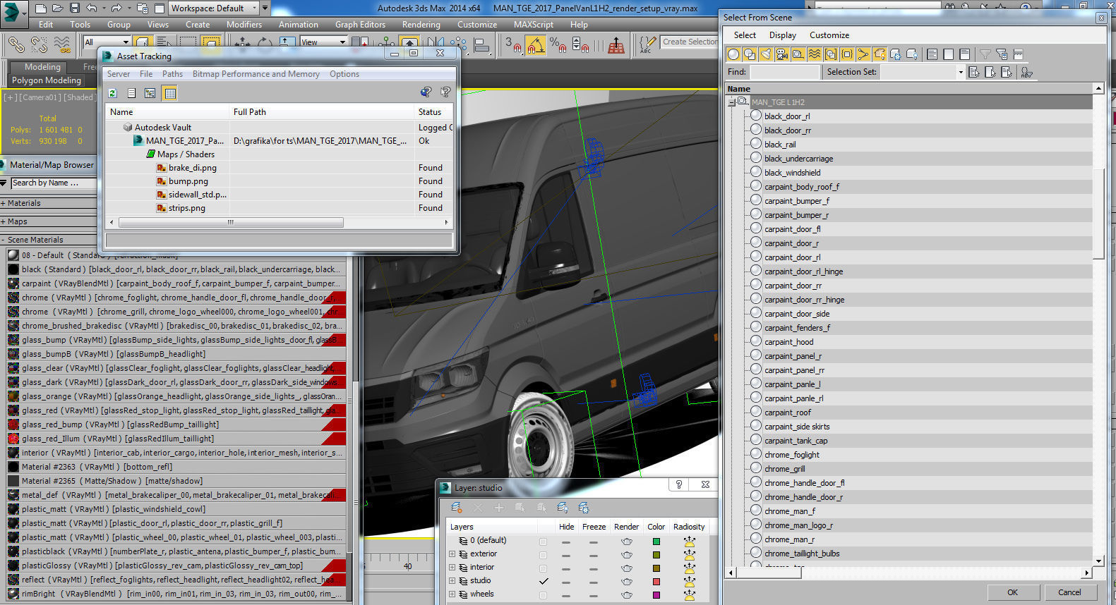Open Bitmap Performance and Memory menu

(x=256, y=74)
